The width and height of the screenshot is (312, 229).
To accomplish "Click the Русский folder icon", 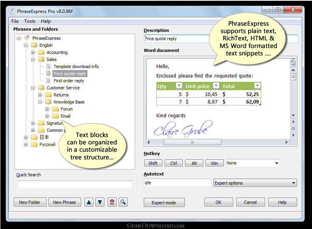I will pos(34,144).
